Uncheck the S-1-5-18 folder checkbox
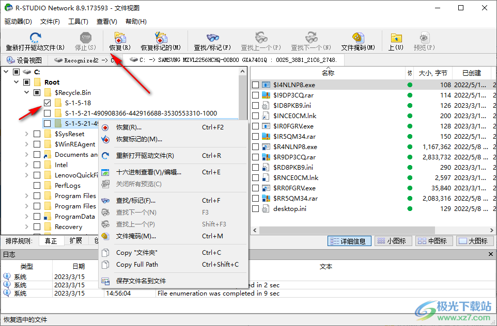497x326 pixels. (x=47, y=103)
